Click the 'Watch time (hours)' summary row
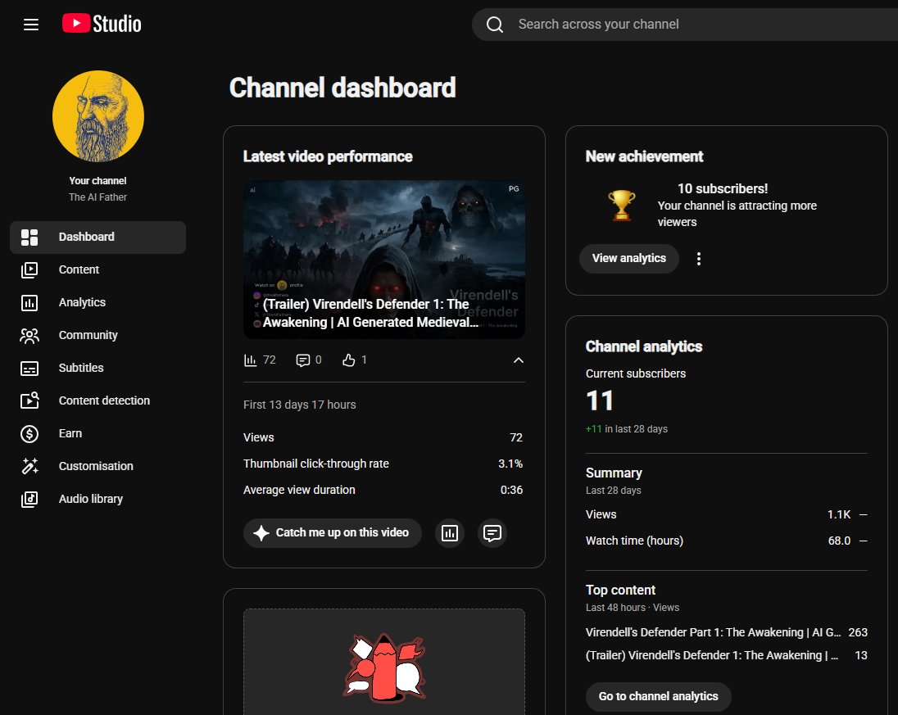This screenshot has height=715, width=898. click(726, 541)
